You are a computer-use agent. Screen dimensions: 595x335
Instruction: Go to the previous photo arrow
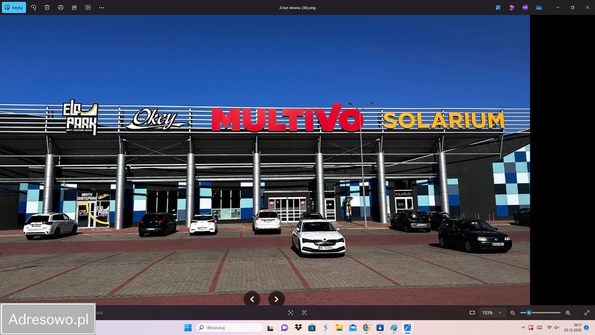click(252, 299)
